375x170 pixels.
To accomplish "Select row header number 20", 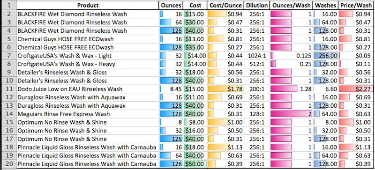I will (8, 164).
